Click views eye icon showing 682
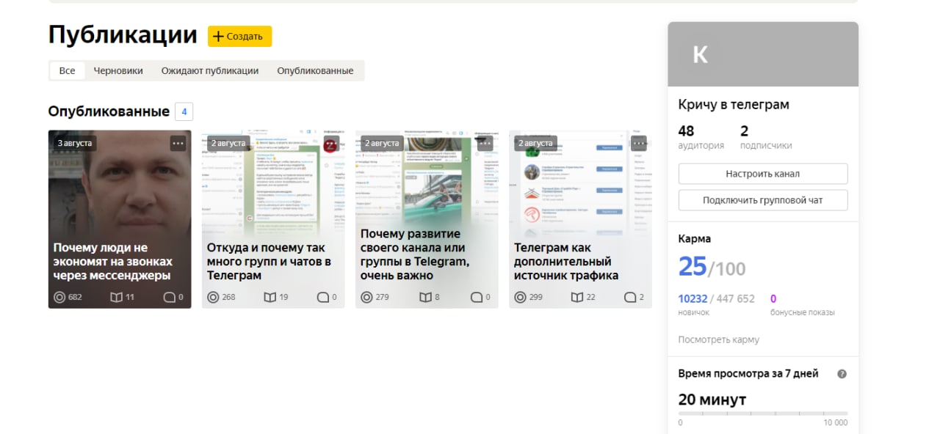This screenshot has height=434, width=940. [60, 297]
